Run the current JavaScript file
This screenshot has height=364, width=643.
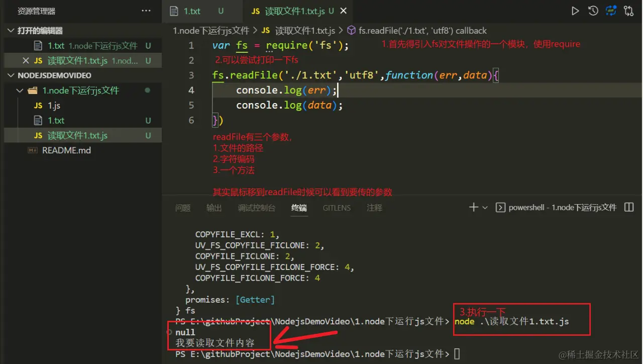point(575,10)
